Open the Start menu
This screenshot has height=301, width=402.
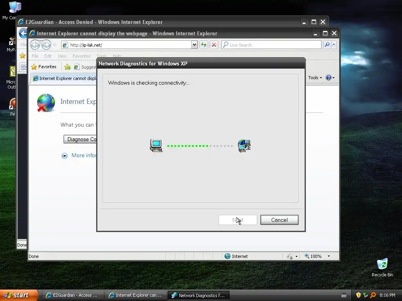[18, 295]
